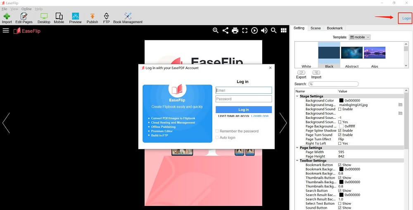Click the blue Log in button
This screenshot has height=210, width=413.
(x=244, y=110)
